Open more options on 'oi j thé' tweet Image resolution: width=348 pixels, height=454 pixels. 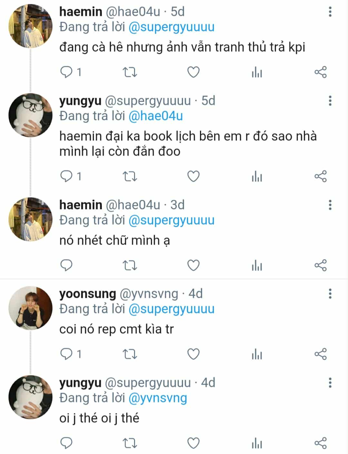coord(330,383)
